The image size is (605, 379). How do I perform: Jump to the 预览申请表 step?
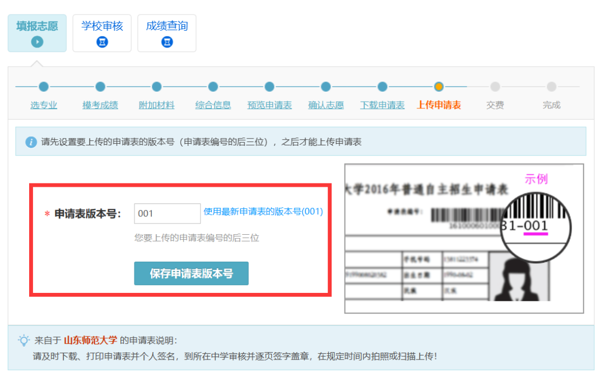tap(269, 105)
